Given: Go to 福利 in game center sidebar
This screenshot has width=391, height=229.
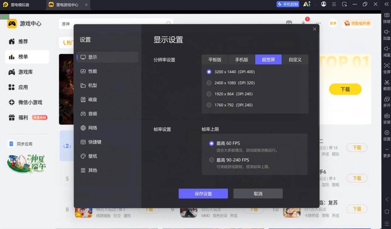Looking at the screenshot, I should [27, 117].
